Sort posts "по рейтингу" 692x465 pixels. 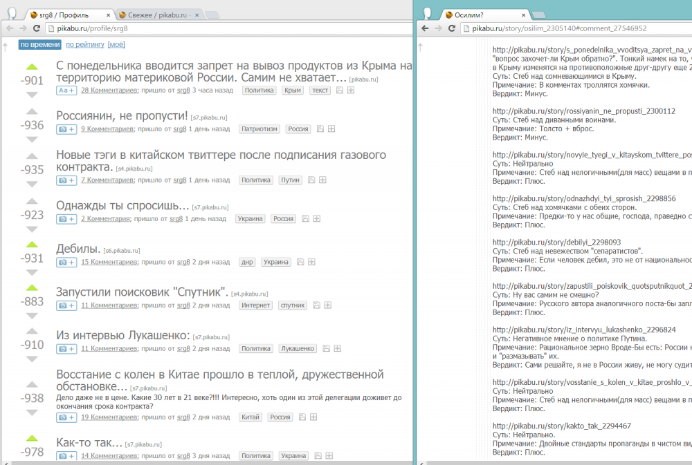(x=84, y=44)
